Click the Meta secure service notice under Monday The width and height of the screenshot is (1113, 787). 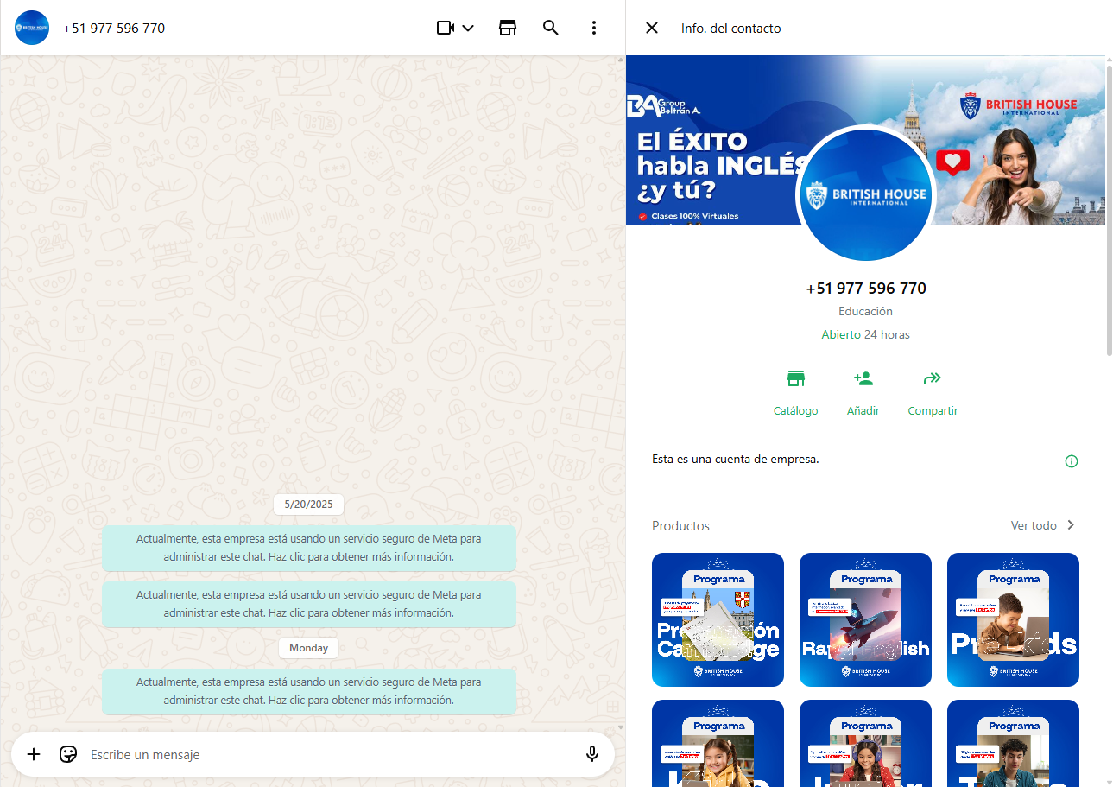(x=309, y=691)
